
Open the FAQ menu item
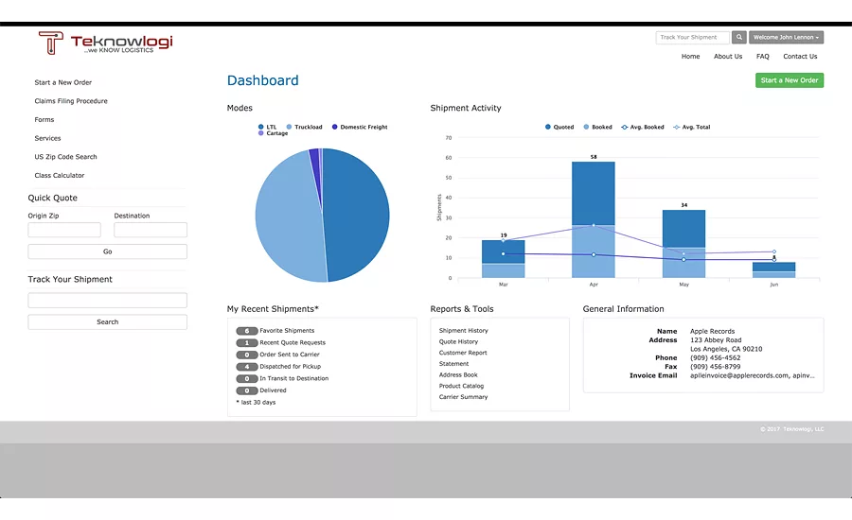[x=762, y=57]
